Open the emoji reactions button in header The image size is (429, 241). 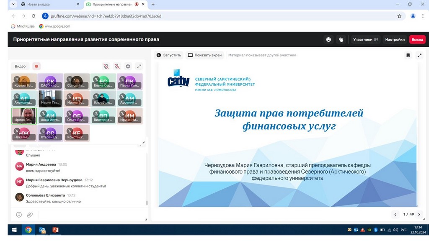[328, 39]
